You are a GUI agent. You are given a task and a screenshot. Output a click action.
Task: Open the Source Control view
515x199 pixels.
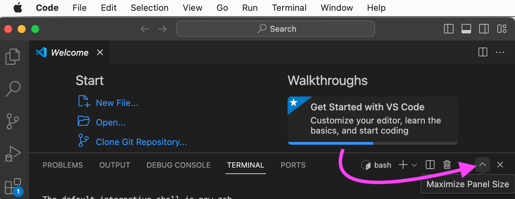pyautogui.click(x=13, y=121)
